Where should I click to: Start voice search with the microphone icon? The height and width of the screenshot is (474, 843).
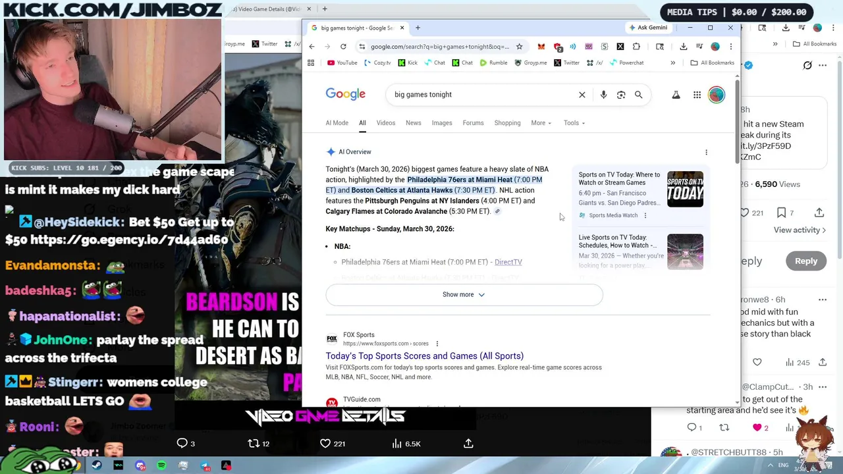pos(603,95)
